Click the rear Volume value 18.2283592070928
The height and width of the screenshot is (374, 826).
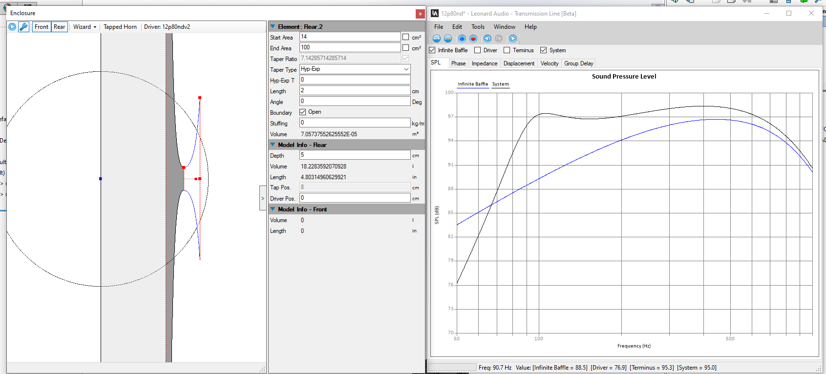(x=323, y=166)
